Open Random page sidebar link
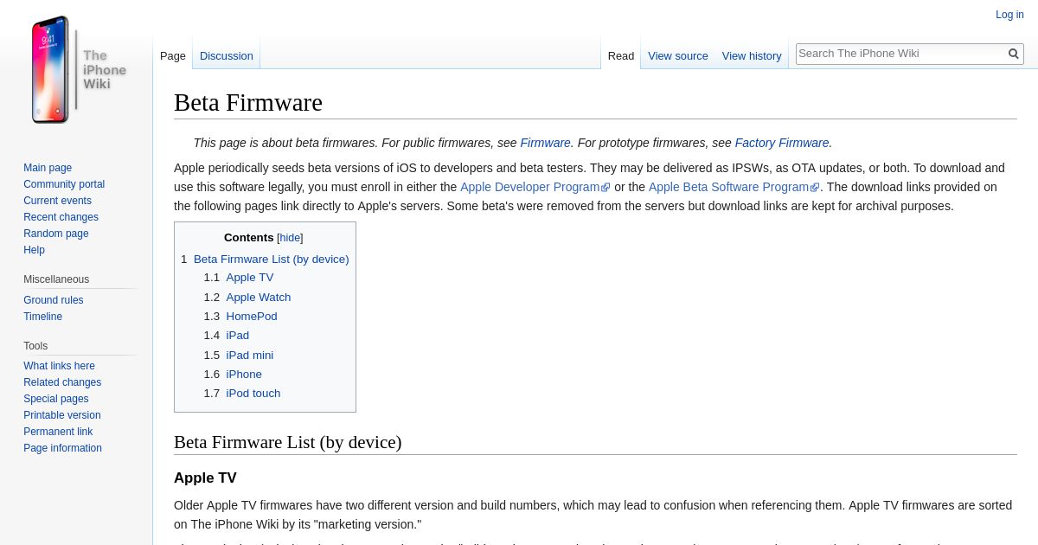 point(56,234)
